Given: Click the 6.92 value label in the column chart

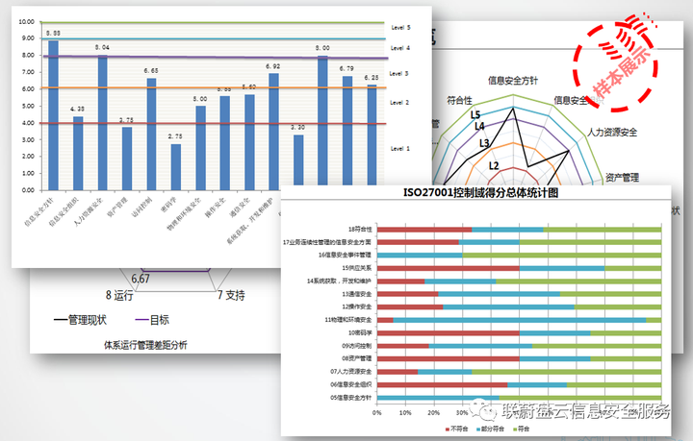Looking at the screenshot, I should [x=273, y=66].
